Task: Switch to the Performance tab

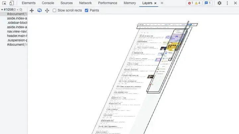Action: tap(108, 3)
